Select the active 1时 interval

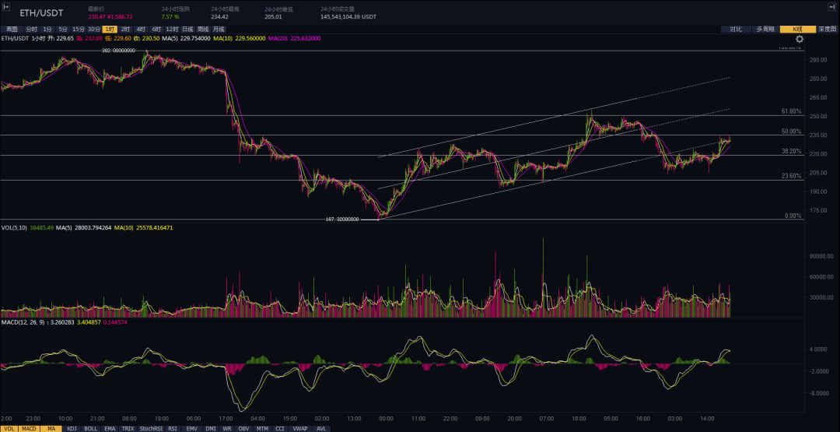point(110,30)
